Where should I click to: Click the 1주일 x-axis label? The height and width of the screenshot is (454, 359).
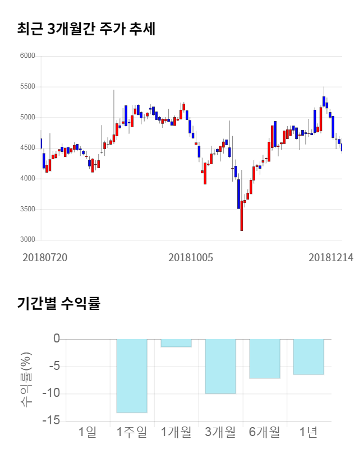(x=132, y=432)
